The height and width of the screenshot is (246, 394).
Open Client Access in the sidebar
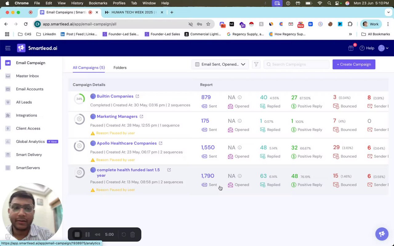(x=28, y=129)
